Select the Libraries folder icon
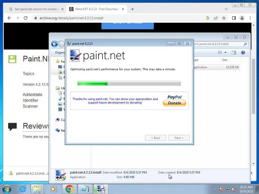 (x=58, y=88)
